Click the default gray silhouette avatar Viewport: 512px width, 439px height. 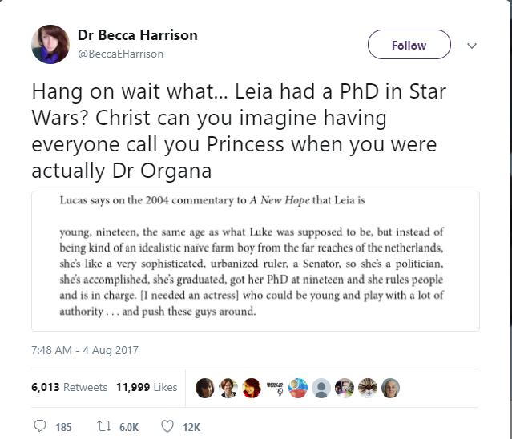tap(321, 388)
